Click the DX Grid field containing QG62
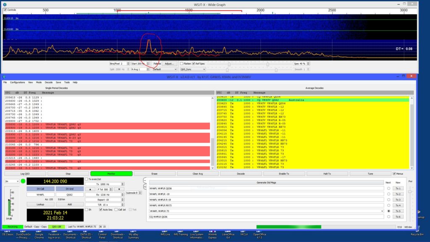Viewport: 430px width, 242px height. click(70, 195)
